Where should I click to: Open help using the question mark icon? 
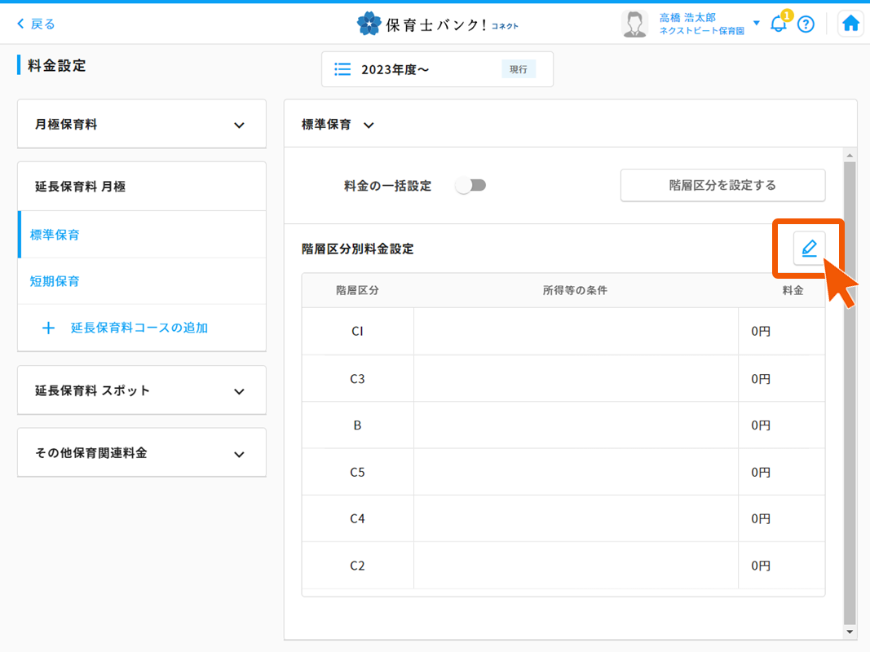click(806, 24)
